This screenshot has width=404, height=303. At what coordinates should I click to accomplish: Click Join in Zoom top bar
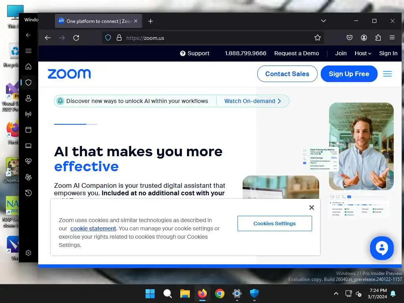(340, 53)
